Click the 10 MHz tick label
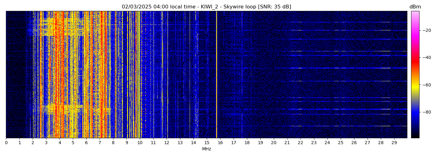This screenshot has width=436, height=156. (140, 143)
